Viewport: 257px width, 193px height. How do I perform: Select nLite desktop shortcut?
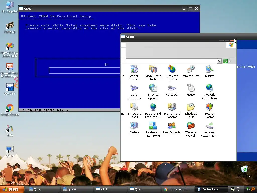point(10,130)
